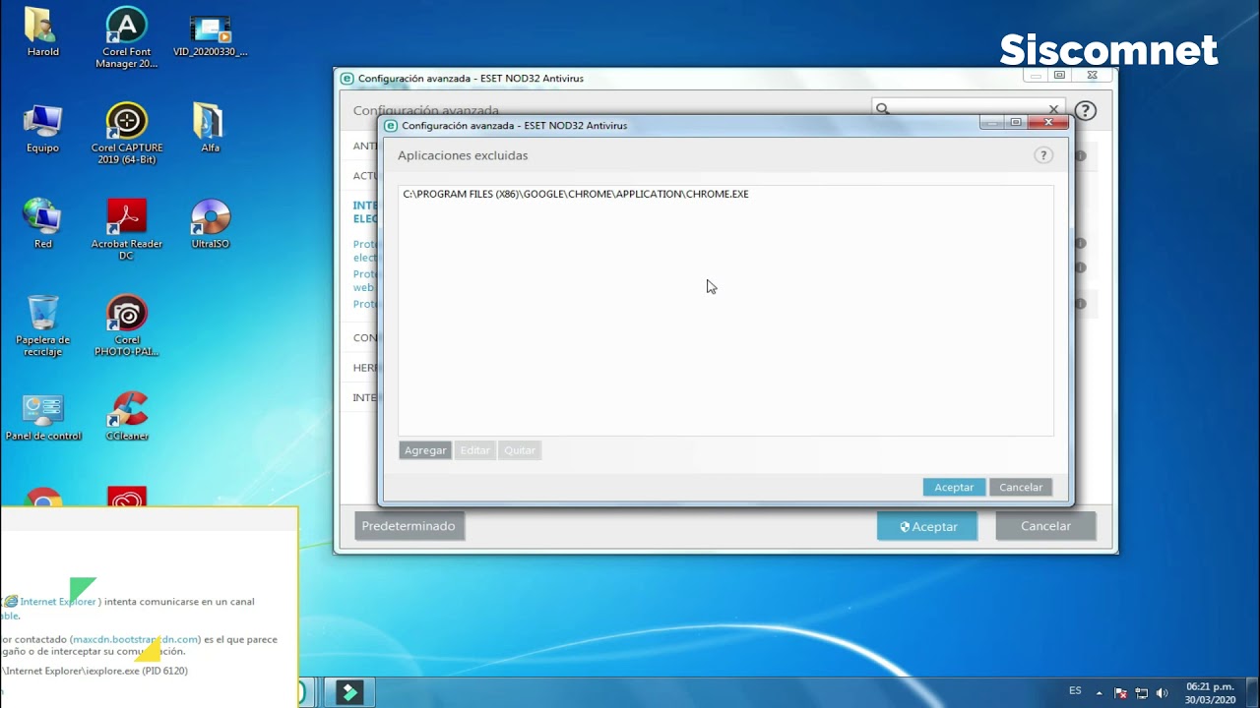Image resolution: width=1260 pixels, height=708 pixels.
Task: Click the Adobe Creative Cloud desktop icon
Action: click(x=126, y=498)
